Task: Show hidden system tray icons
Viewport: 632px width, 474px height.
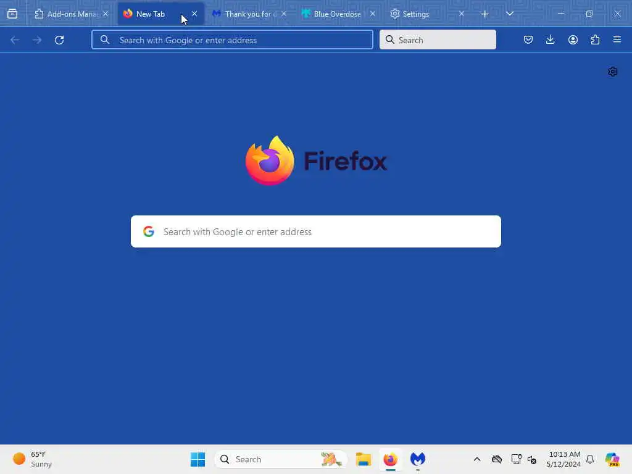Action: (x=477, y=459)
